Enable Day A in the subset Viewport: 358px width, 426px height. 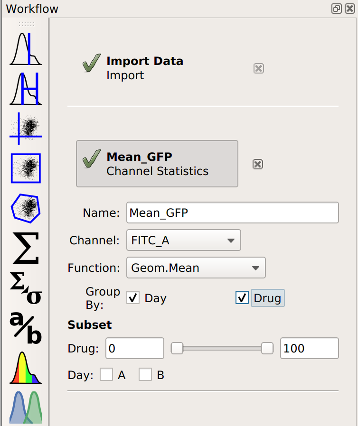(106, 375)
